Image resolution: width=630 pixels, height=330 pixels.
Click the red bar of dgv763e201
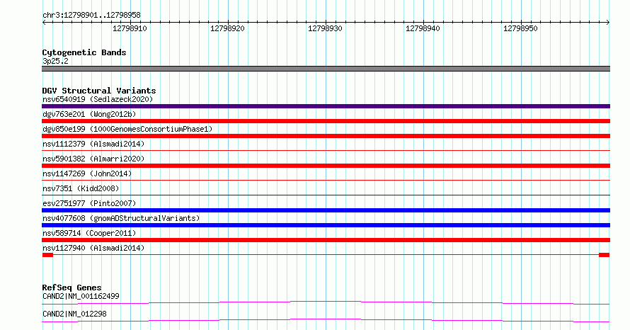tap(326, 121)
